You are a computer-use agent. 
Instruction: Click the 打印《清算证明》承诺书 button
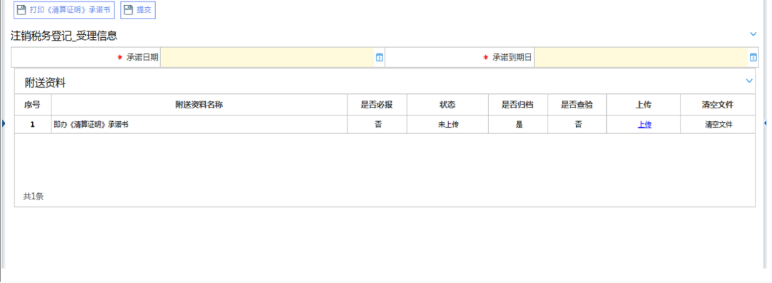[64, 10]
